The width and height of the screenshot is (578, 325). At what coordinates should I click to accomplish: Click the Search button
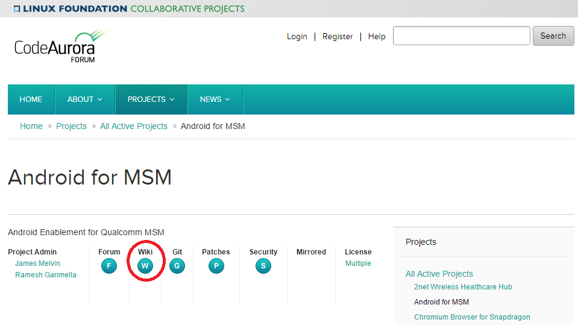pyautogui.click(x=553, y=36)
